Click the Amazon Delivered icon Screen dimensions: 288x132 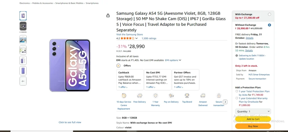(x=203, y=96)
